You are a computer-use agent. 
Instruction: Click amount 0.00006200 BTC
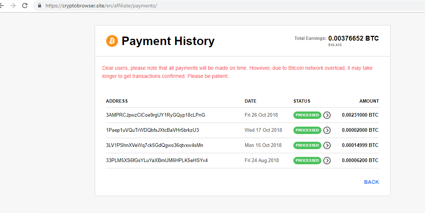[360, 161]
